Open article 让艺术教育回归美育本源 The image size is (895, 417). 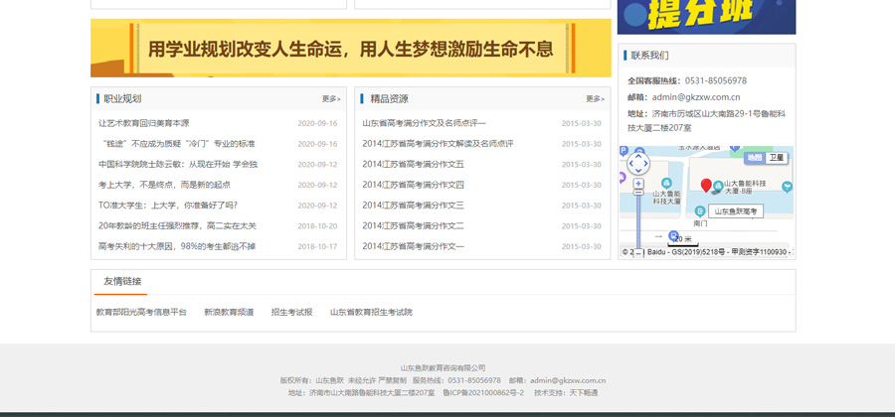144,123
